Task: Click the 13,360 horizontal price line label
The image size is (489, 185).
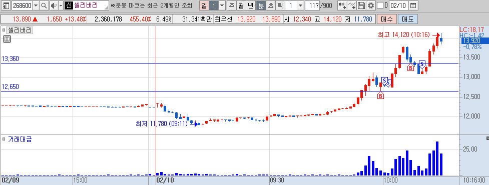Action: pyautogui.click(x=11, y=58)
